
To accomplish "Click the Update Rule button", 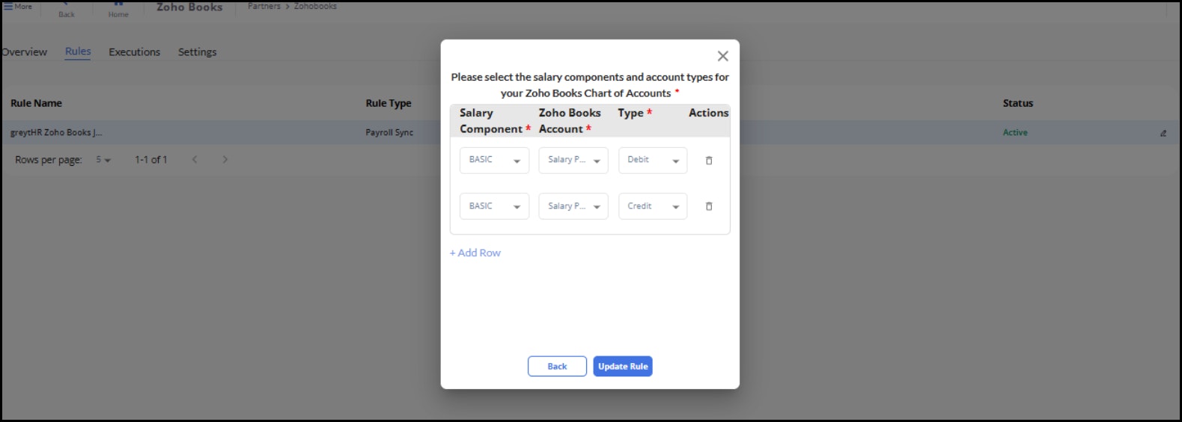I will (x=623, y=367).
